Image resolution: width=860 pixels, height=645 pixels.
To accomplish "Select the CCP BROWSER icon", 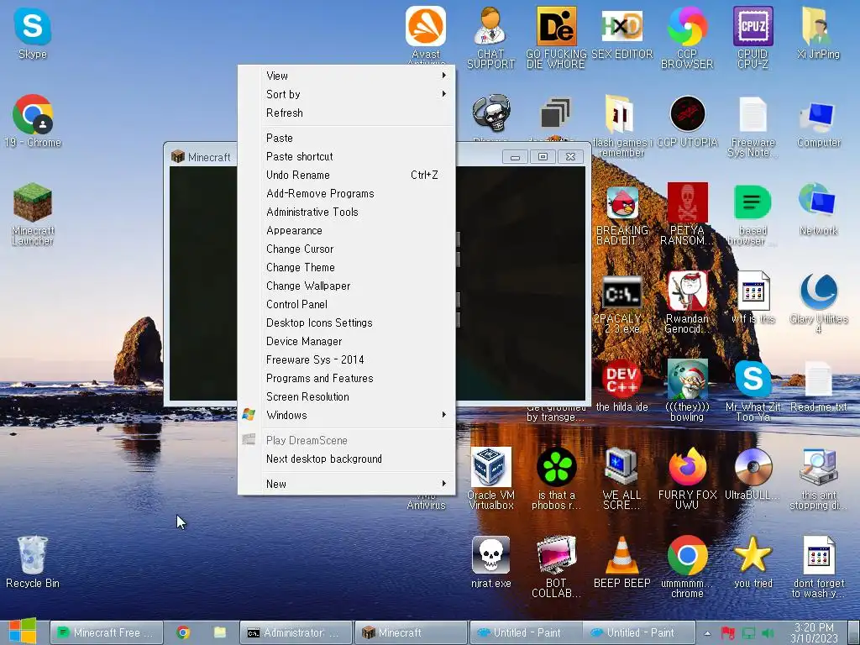I will [687, 37].
